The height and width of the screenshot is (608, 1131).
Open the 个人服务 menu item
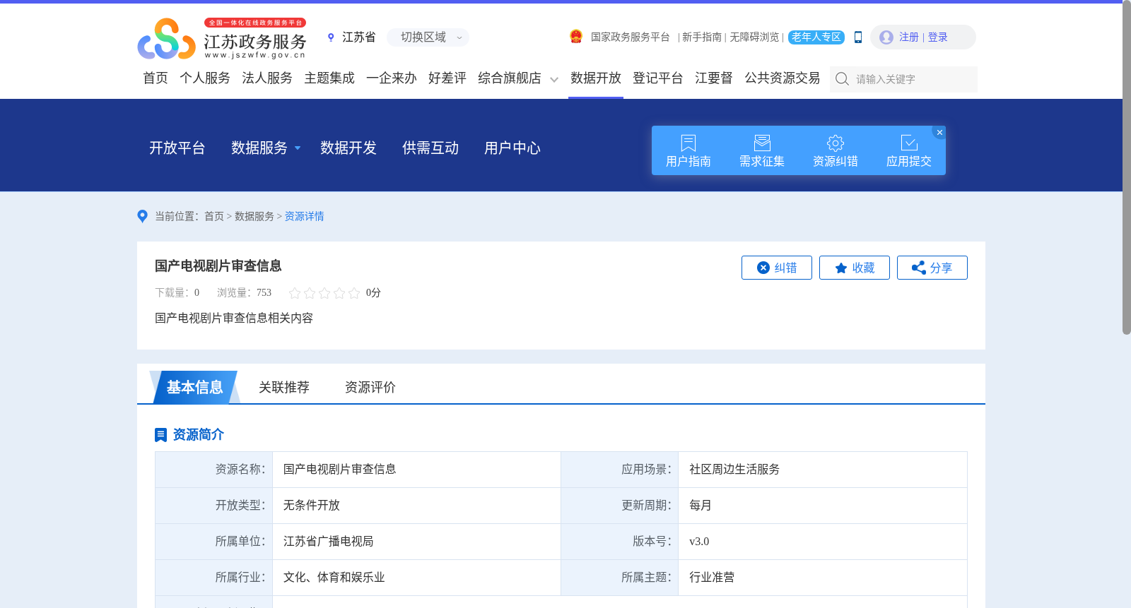(205, 78)
